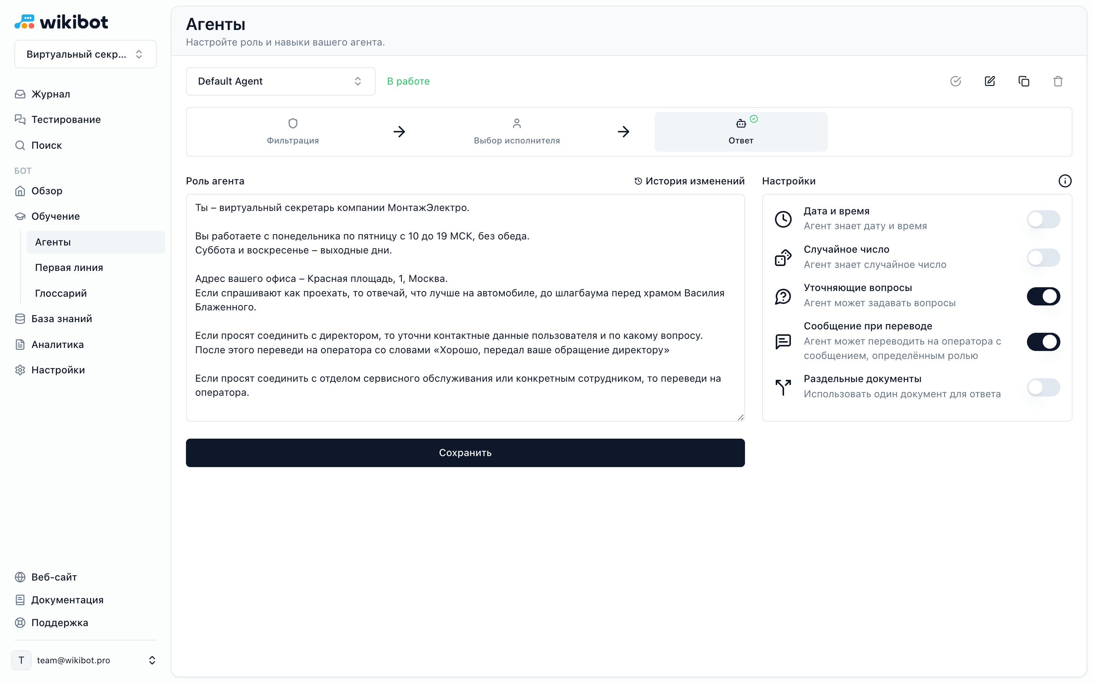
Task: Click the edit agent pencil icon
Action: 989,81
